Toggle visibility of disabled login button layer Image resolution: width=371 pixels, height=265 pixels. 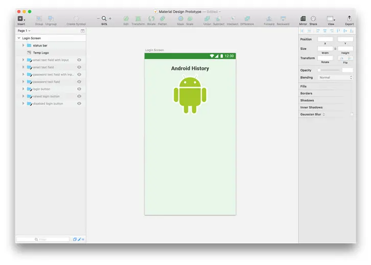click(x=79, y=104)
